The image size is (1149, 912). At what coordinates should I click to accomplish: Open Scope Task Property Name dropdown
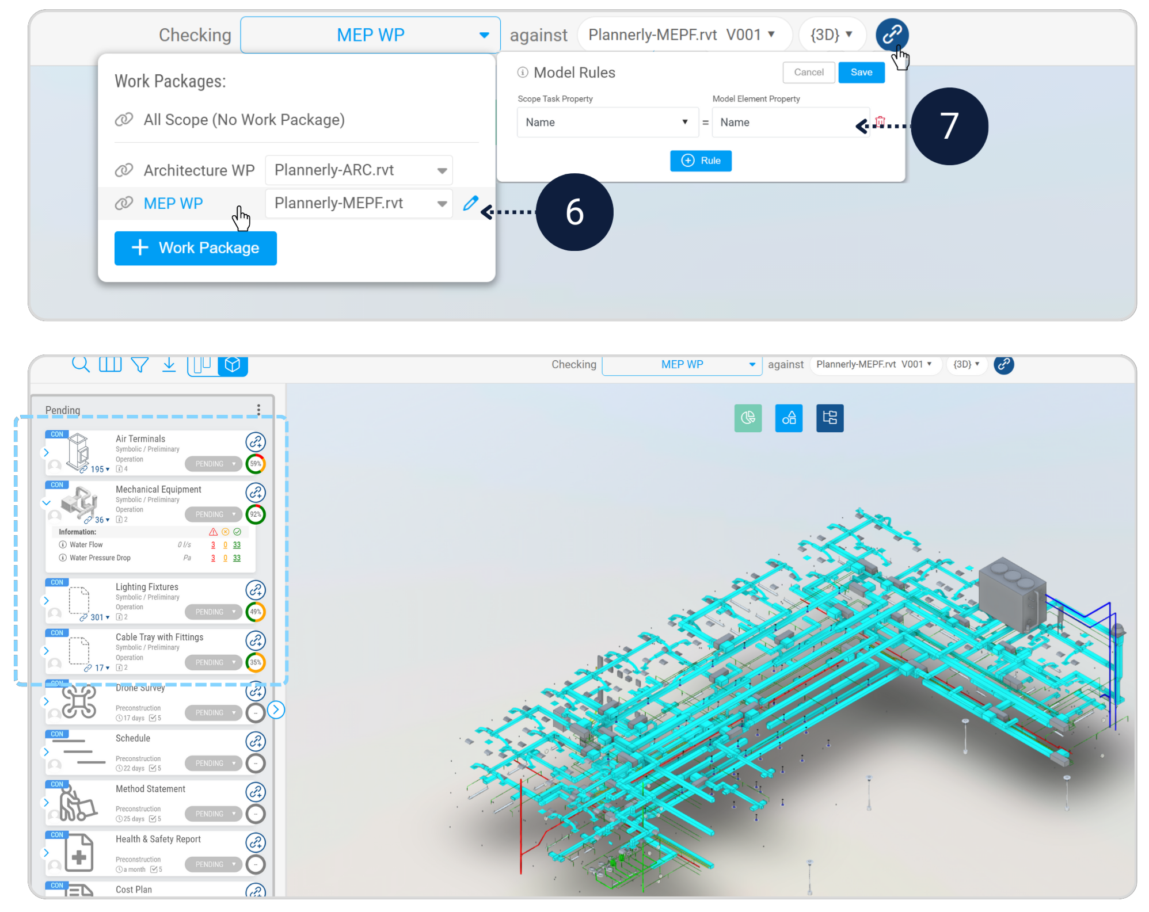click(x=607, y=122)
